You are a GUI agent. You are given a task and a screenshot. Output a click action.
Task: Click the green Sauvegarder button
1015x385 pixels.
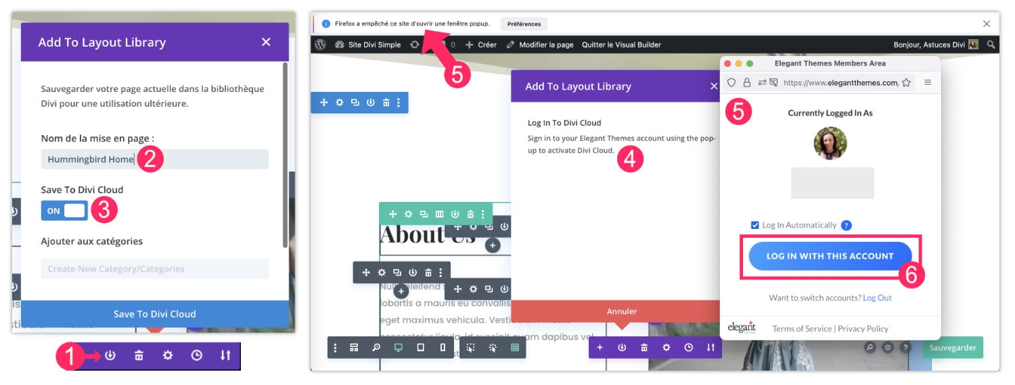point(953,347)
